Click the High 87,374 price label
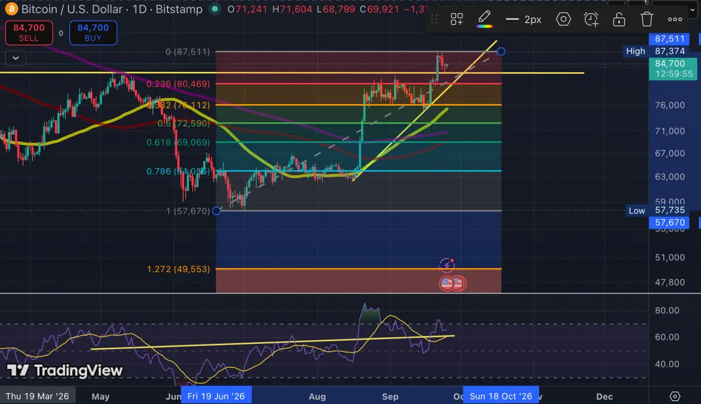Viewport: 701px width, 404px height. [655, 51]
